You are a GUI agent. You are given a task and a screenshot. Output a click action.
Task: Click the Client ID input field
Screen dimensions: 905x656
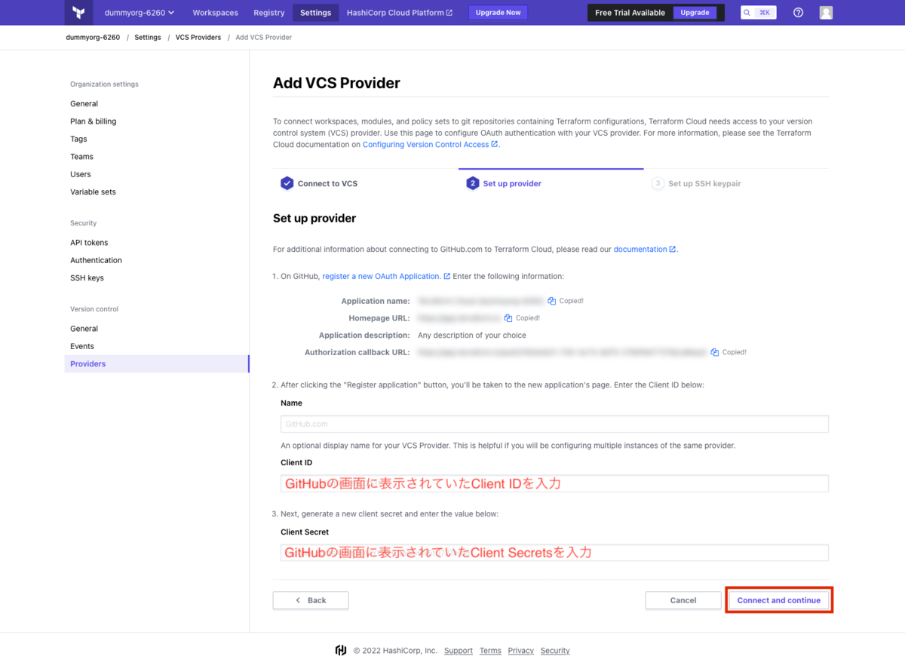[554, 483]
